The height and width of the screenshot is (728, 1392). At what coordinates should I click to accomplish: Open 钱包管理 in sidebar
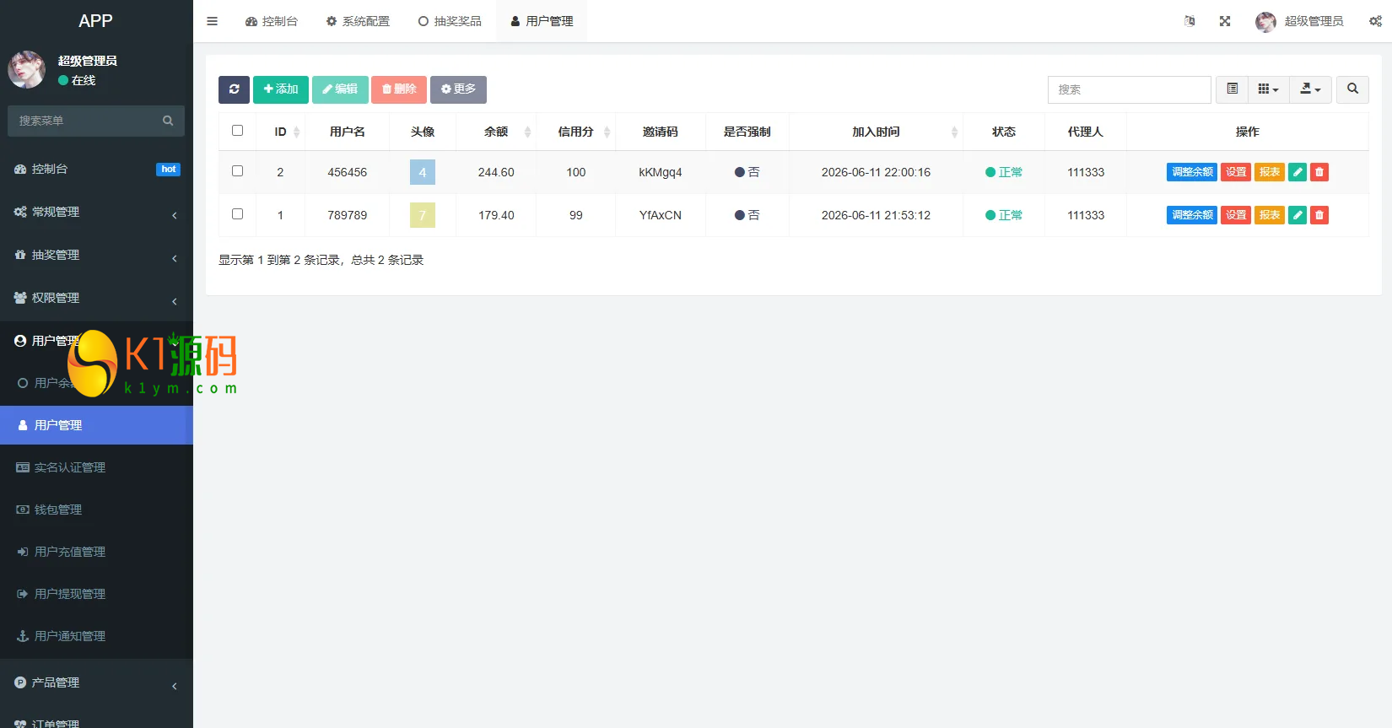[x=96, y=510]
